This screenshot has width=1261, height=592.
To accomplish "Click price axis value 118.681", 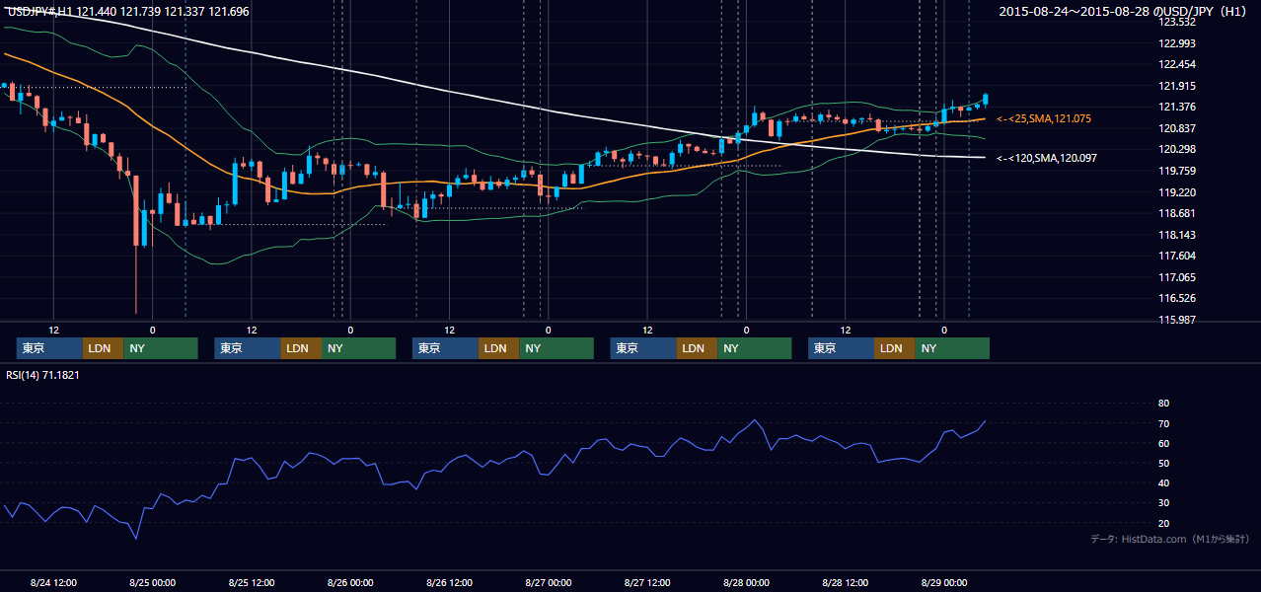I will coord(1177,213).
